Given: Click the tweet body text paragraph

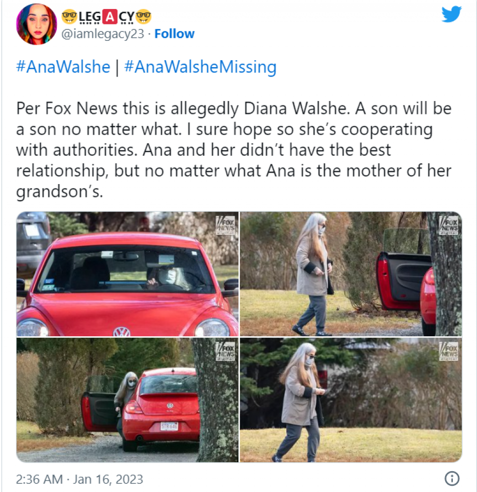Looking at the screenshot, I should [x=234, y=150].
